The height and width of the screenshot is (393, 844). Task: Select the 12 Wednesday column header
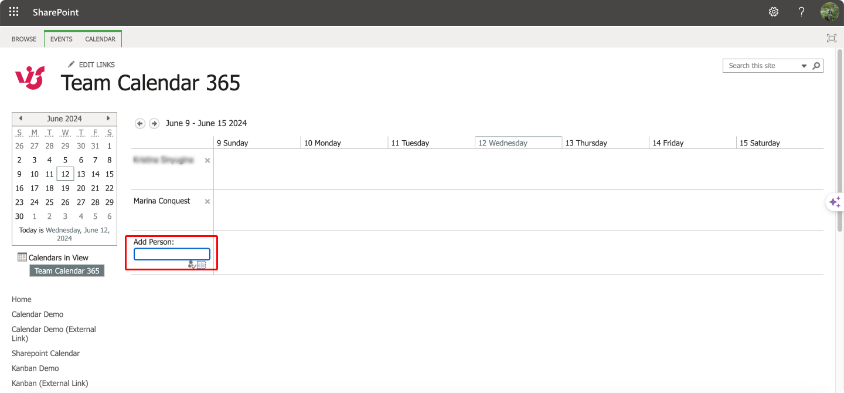coord(518,143)
